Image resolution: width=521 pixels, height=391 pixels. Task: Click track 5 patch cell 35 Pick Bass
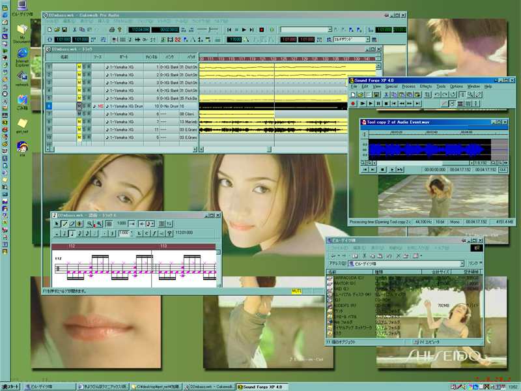click(188, 98)
